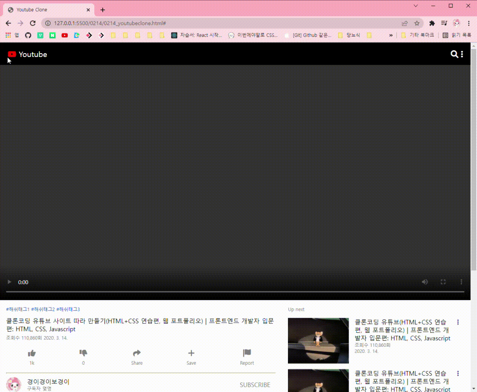
Task: Click the scrollbar down arrow
Action: coord(474,389)
